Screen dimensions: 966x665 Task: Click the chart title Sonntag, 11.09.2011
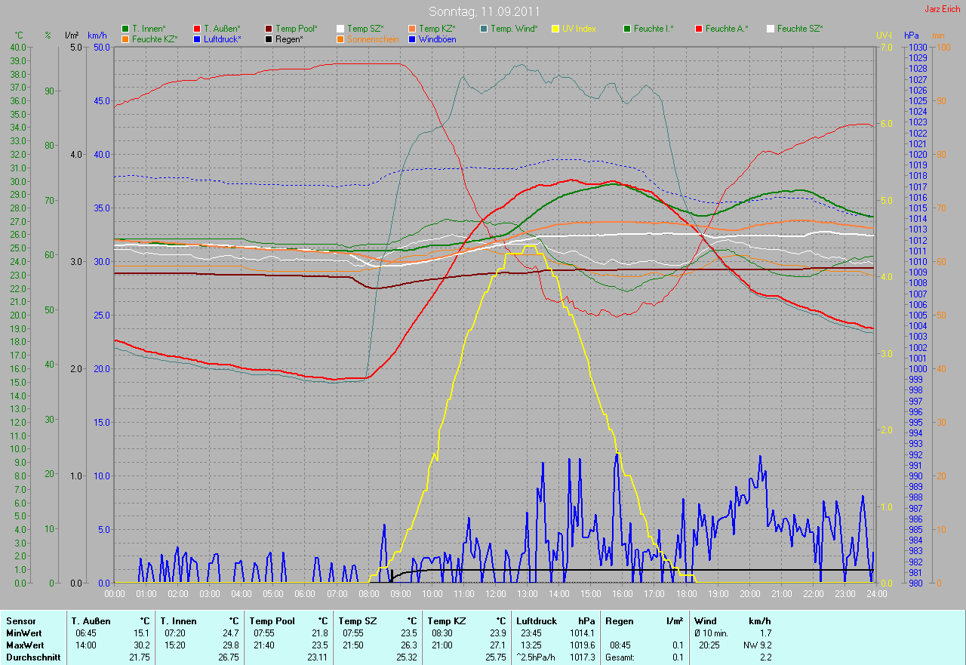(x=484, y=11)
